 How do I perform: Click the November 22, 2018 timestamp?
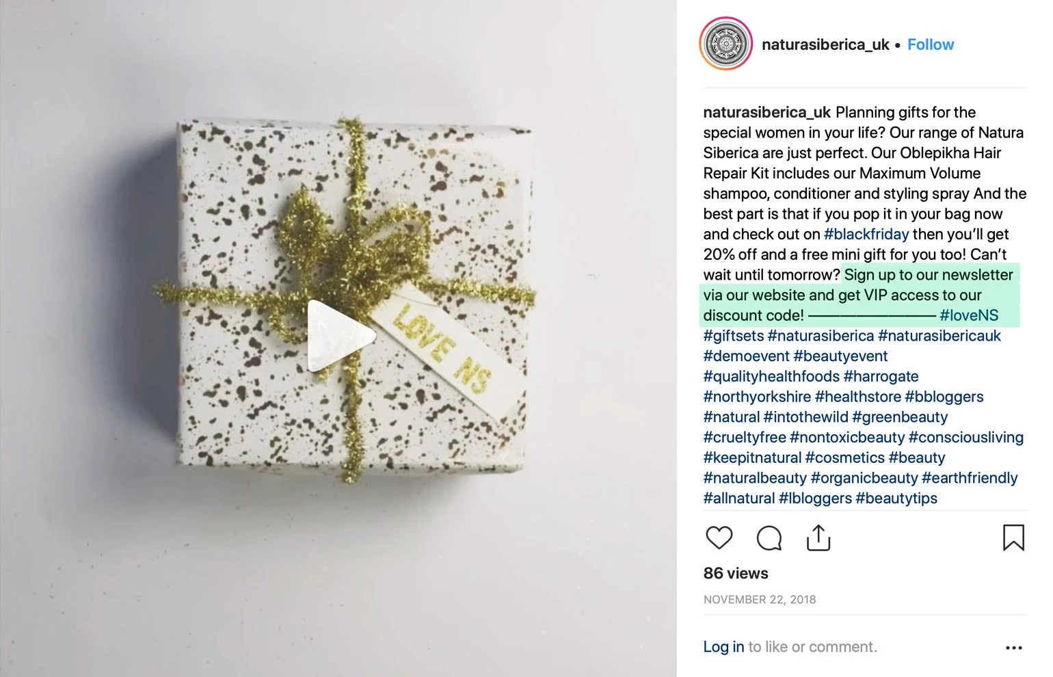tap(760, 600)
